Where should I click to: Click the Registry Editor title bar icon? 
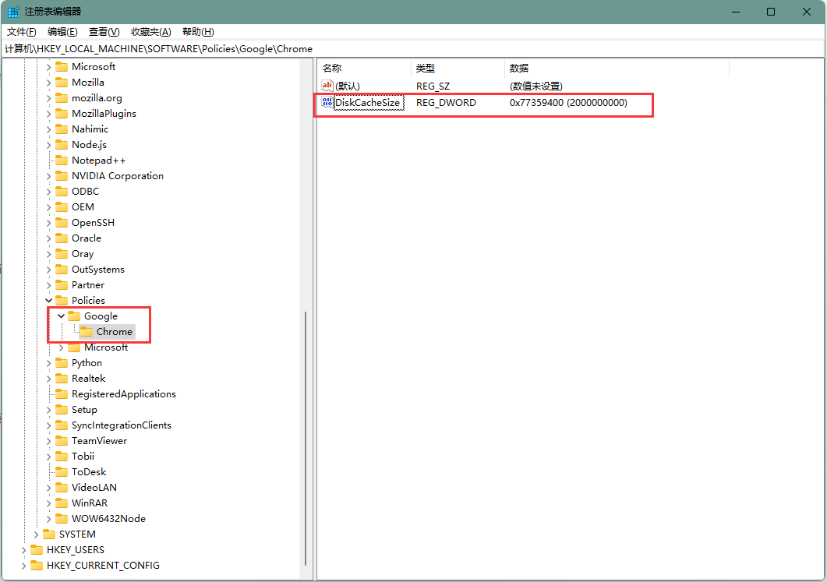point(13,12)
